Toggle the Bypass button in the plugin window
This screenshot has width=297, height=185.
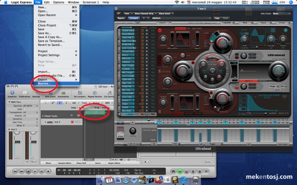121,18
